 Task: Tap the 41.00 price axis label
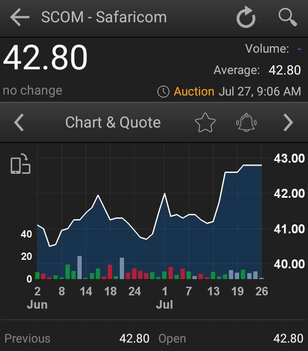(x=289, y=229)
